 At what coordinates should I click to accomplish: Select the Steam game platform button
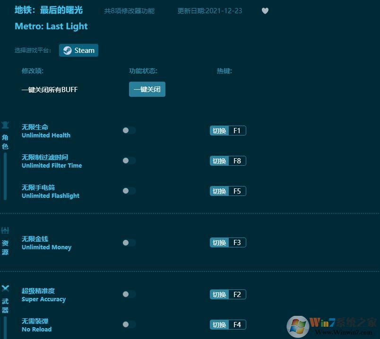[x=78, y=50]
